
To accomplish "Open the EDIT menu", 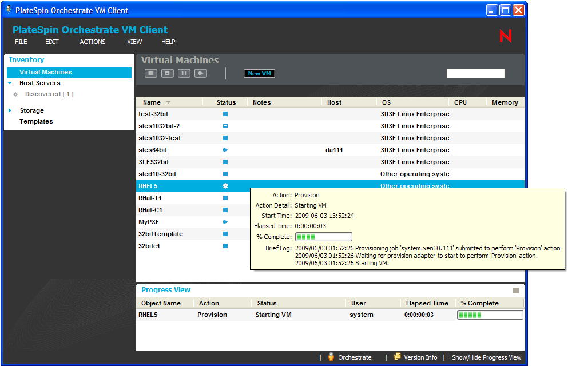I will coord(52,42).
